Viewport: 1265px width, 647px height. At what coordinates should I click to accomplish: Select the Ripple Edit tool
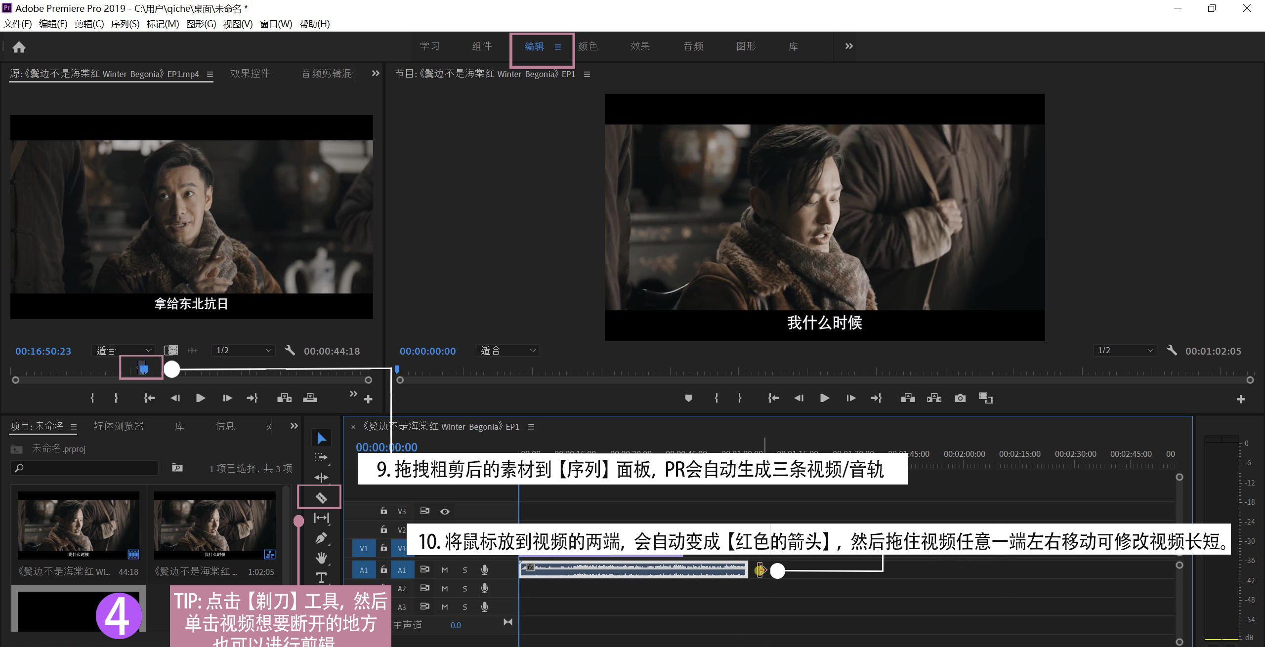click(x=321, y=477)
